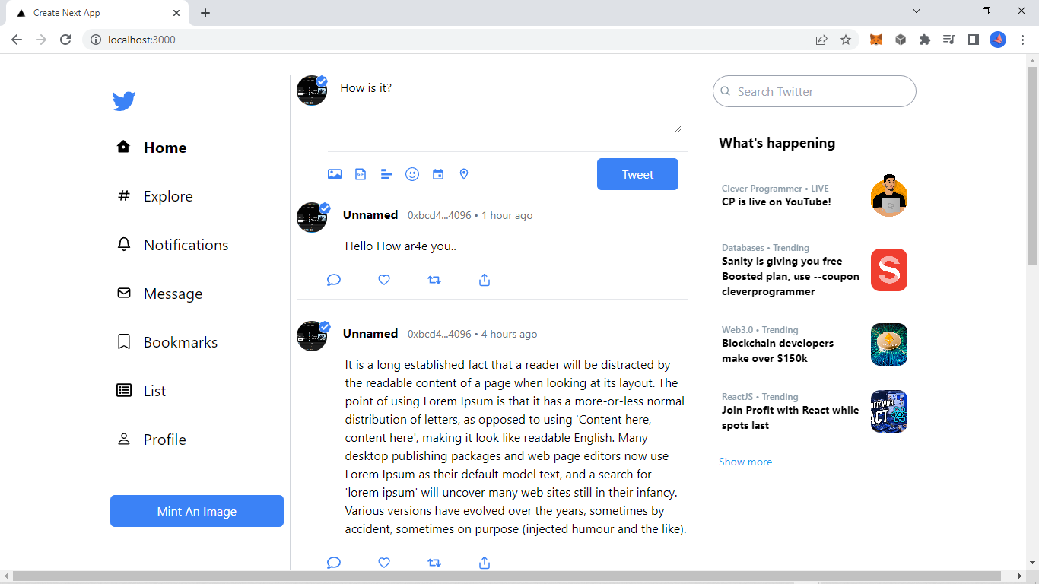Click the share page icon in address bar
The width and height of the screenshot is (1039, 584).
click(x=821, y=40)
